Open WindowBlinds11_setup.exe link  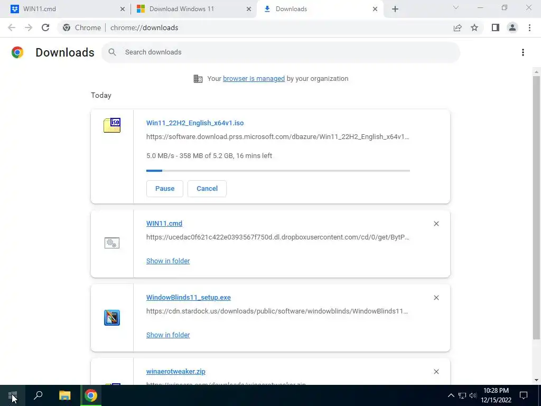pyautogui.click(x=189, y=297)
